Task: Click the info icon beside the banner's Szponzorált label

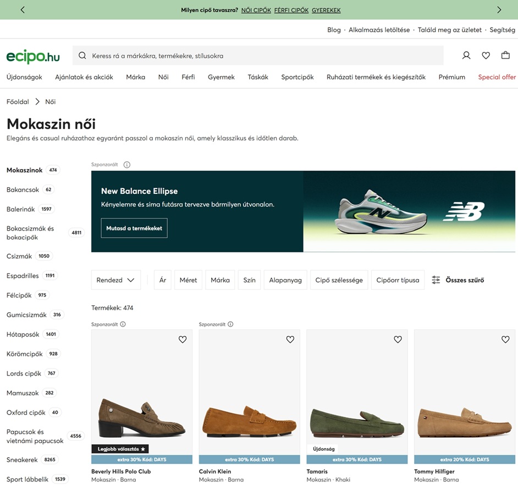Action: (127, 165)
